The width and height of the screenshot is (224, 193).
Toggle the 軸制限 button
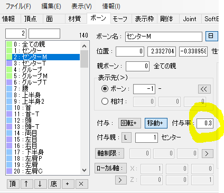109,153
